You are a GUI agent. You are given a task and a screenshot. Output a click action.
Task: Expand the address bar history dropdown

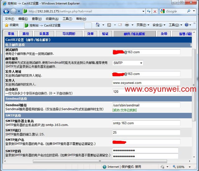pyautogui.click(x=143, y=11)
